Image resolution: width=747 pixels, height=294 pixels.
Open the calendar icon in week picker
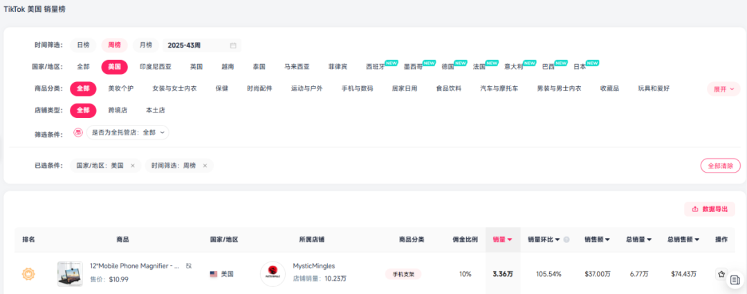click(233, 46)
